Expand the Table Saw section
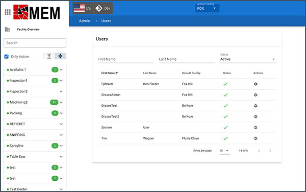 click(x=61, y=157)
